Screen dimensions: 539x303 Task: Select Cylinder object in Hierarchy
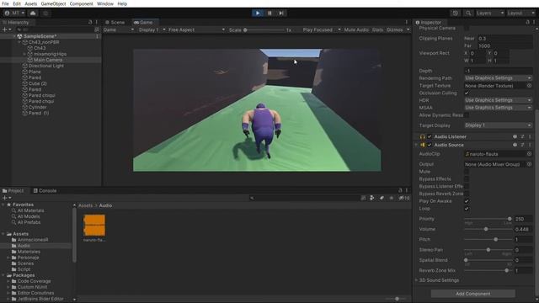pos(37,107)
